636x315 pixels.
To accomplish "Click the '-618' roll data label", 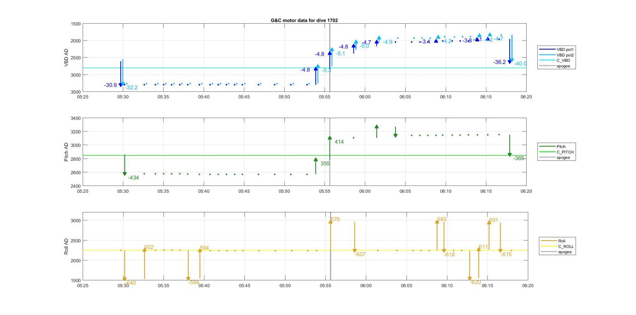I will click(449, 255).
